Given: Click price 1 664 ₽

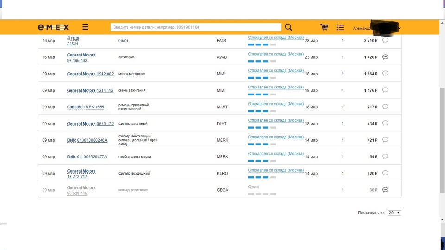Looking at the screenshot, I should [x=371, y=74].
